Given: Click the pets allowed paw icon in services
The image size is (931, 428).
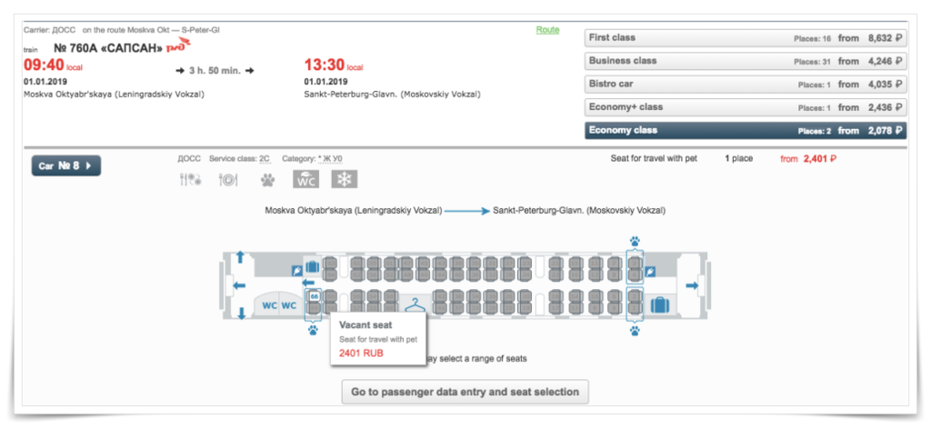Looking at the screenshot, I should click(268, 180).
